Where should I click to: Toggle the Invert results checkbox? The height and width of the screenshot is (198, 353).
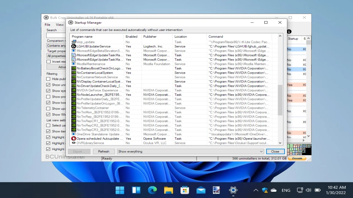[49, 62]
